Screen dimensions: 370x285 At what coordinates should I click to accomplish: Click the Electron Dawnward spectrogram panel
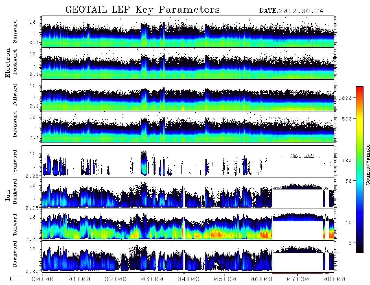click(188, 127)
